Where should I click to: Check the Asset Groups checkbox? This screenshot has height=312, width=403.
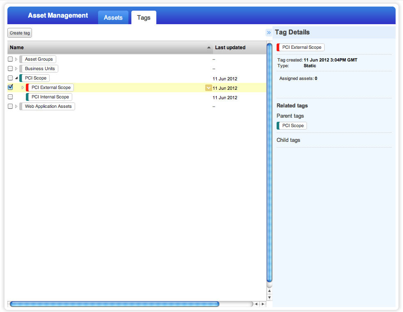point(10,59)
